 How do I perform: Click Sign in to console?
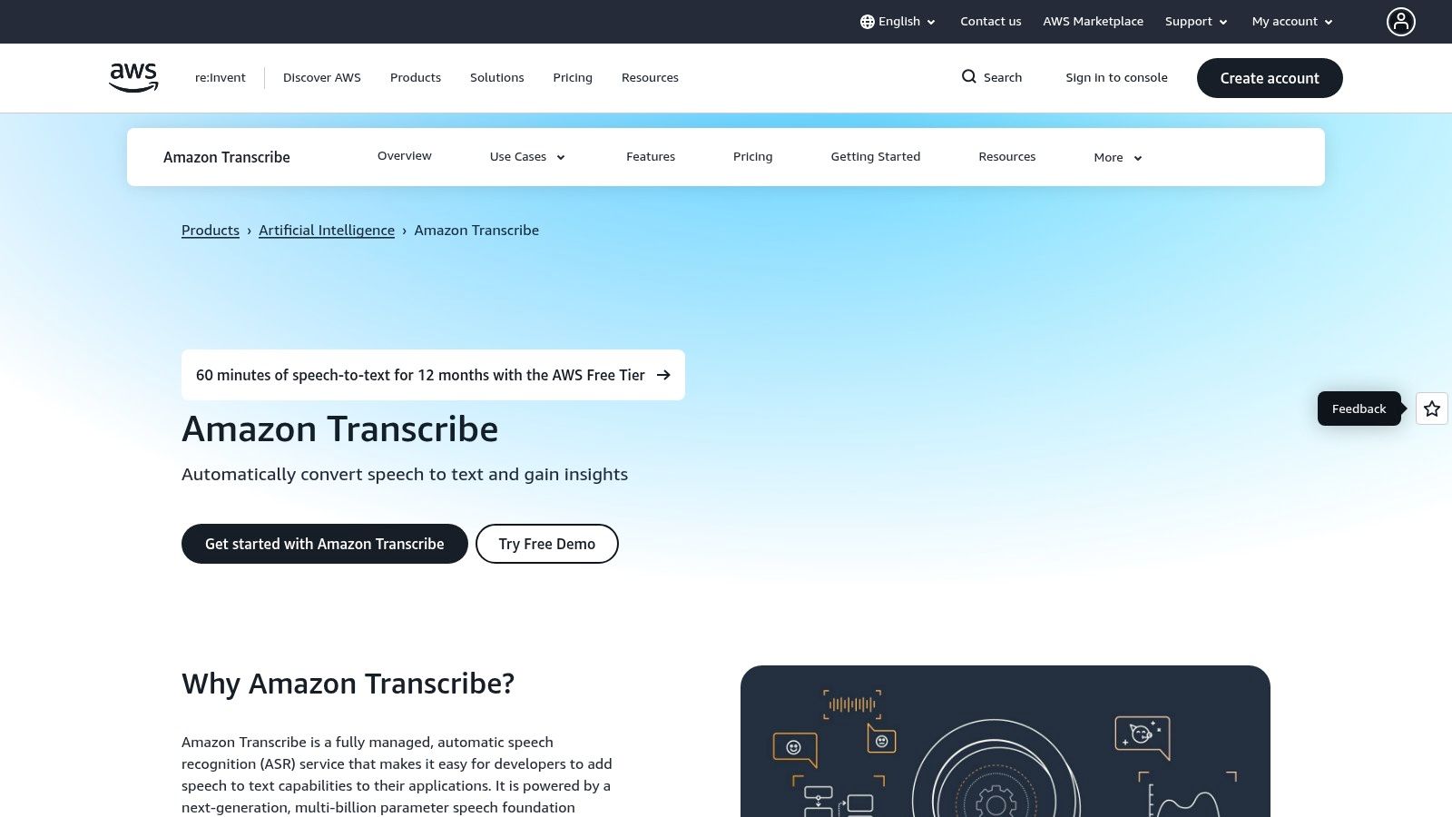(1116, 77)
